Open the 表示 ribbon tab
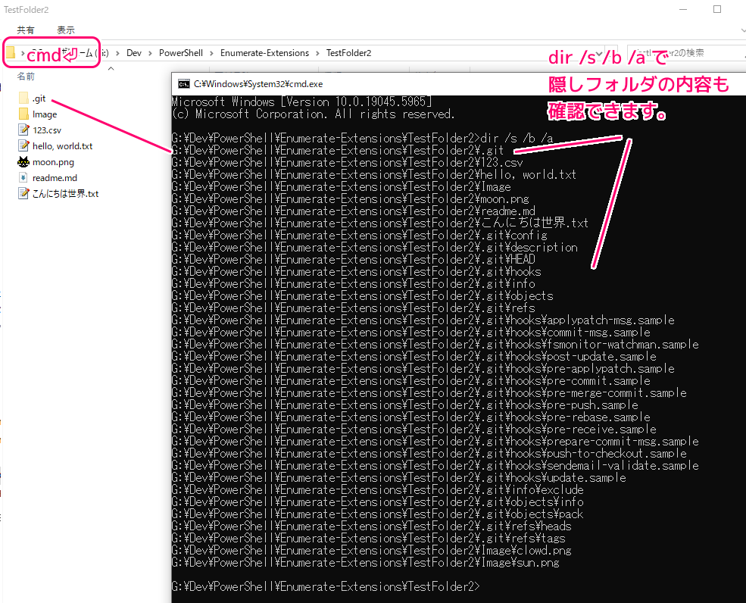 click(x=66, y=30)
